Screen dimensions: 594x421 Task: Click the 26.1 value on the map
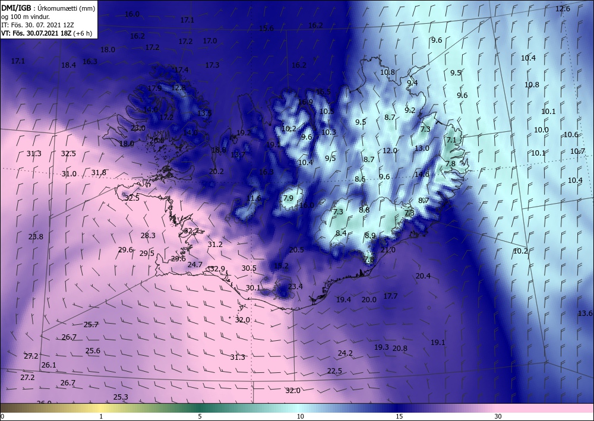49,365
